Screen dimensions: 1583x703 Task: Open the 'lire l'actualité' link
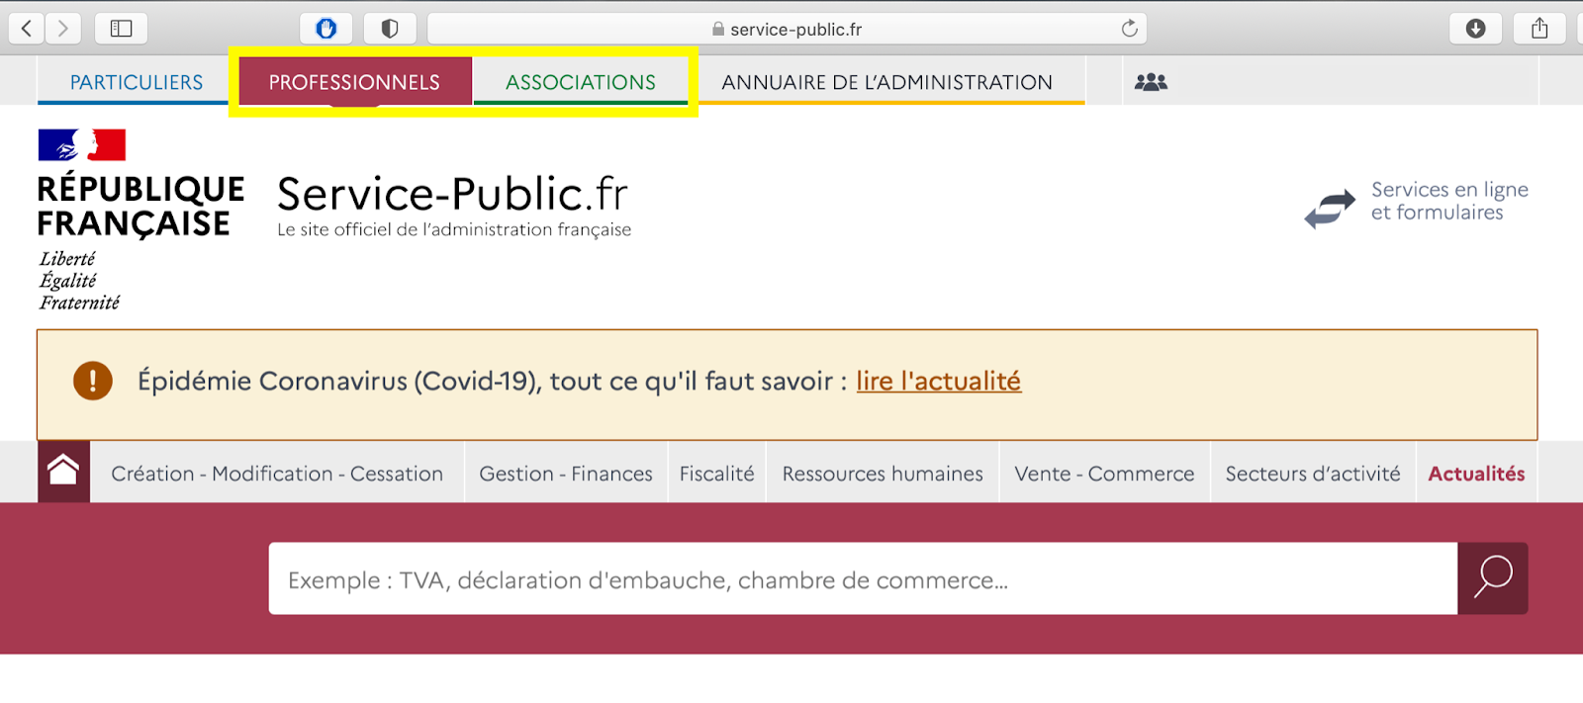pos(938,381)
